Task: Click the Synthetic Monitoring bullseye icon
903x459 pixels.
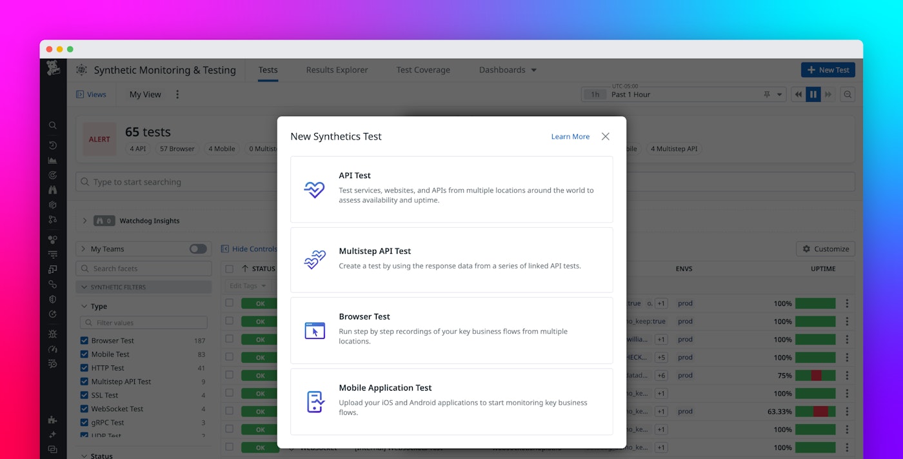Action: (x=81, y=70)
